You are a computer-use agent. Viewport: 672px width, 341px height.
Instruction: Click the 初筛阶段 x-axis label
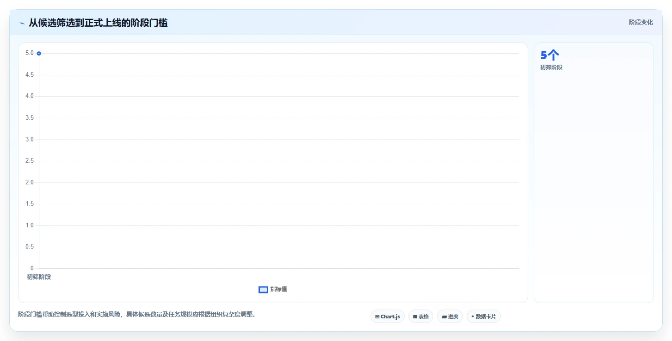pos(39,277)
